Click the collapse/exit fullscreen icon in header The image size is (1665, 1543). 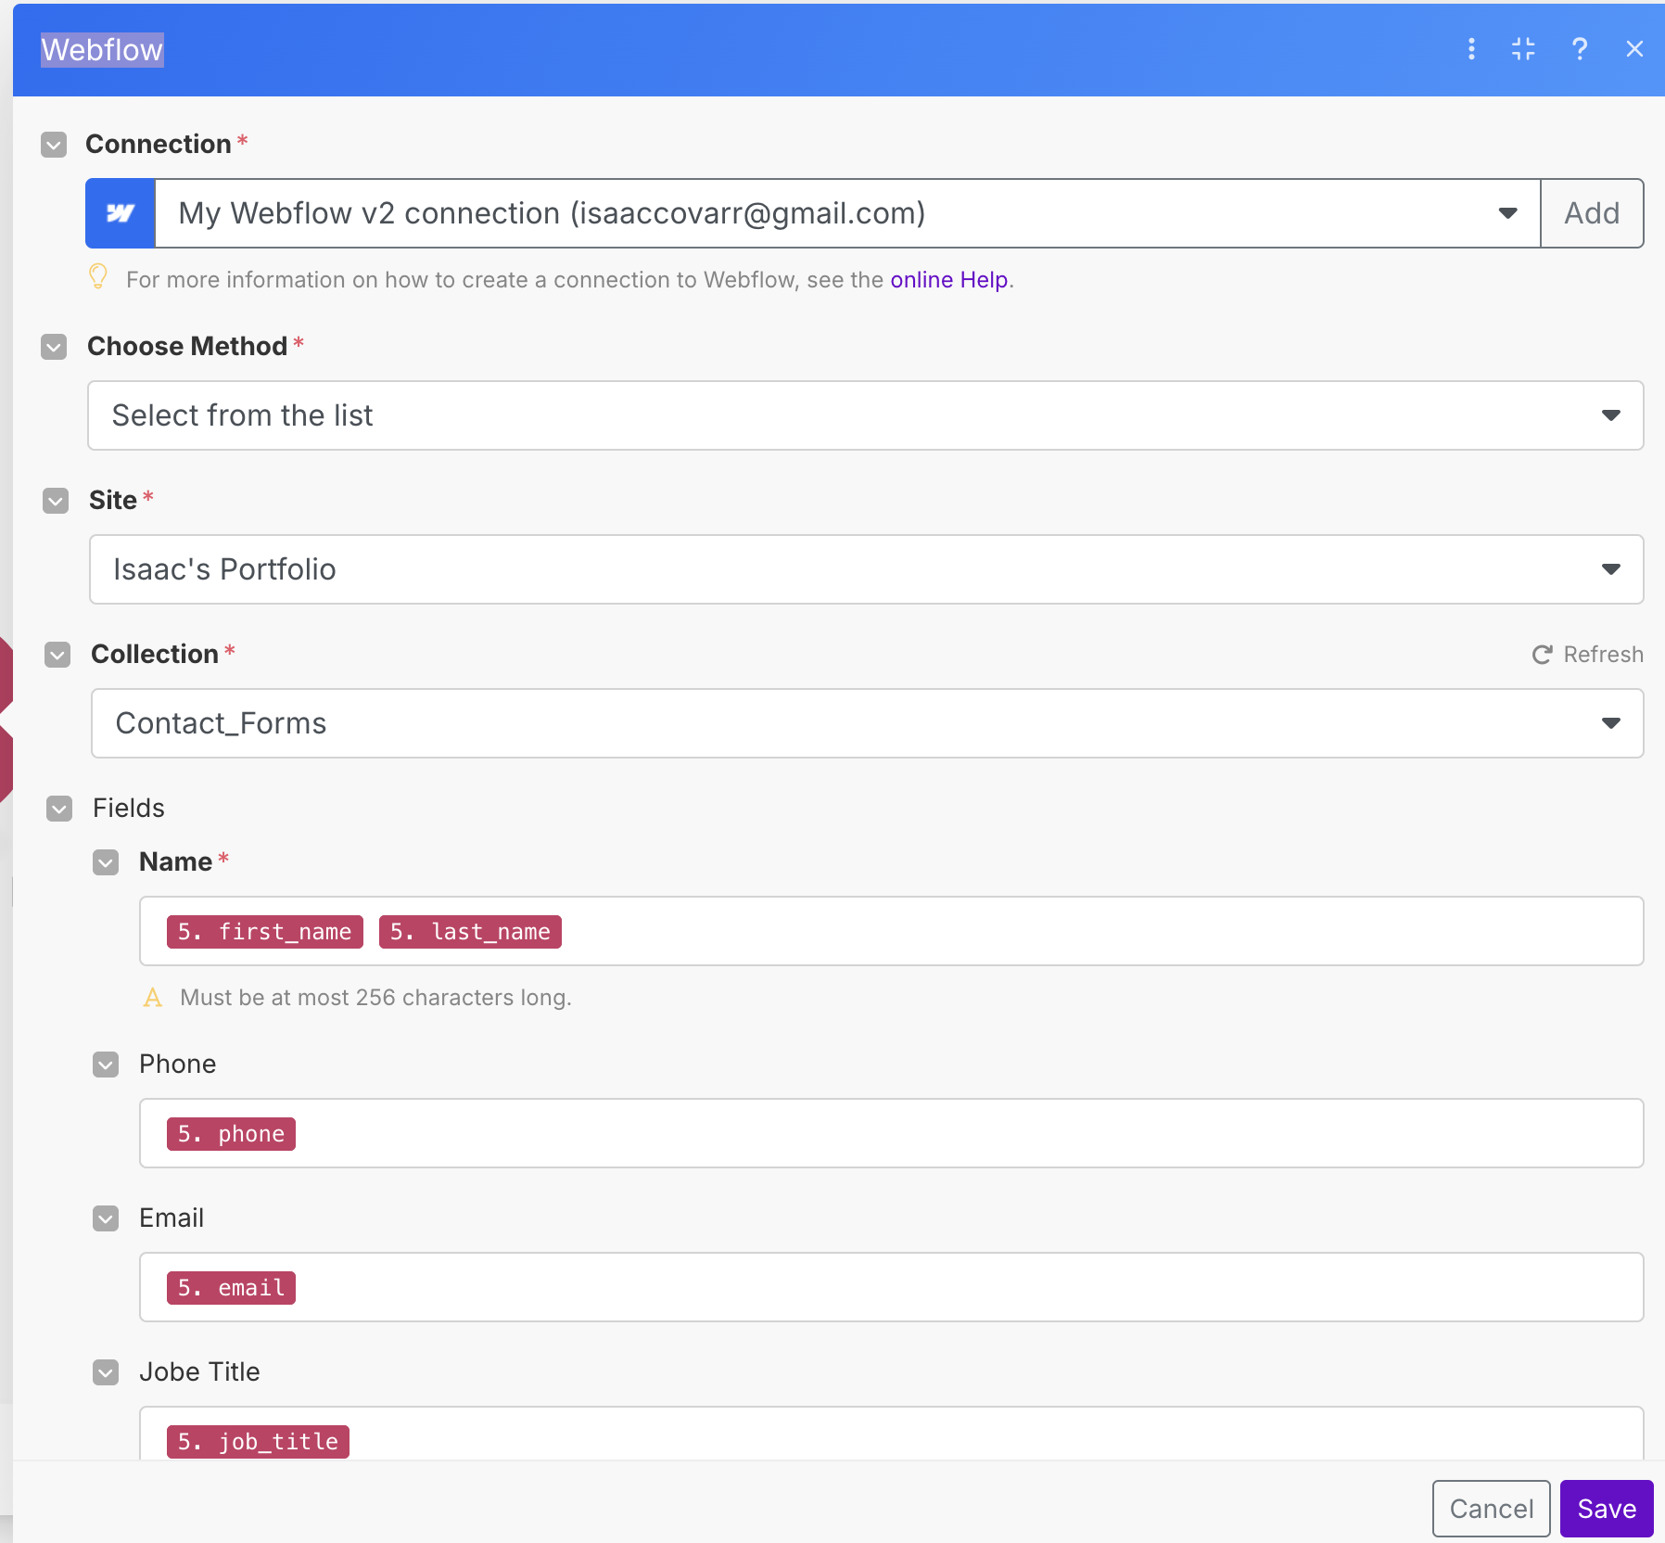(1523, 49)
